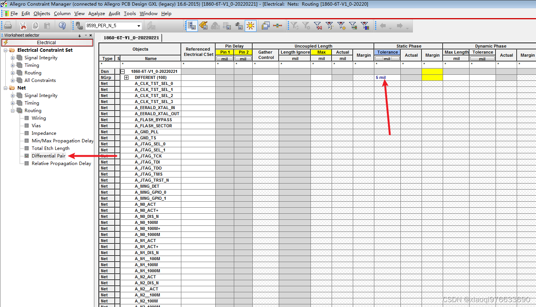This screenshot has height=307, width=536.
Task: Toggle the Electrical domain toolbar icon
Action: [192, 26]
